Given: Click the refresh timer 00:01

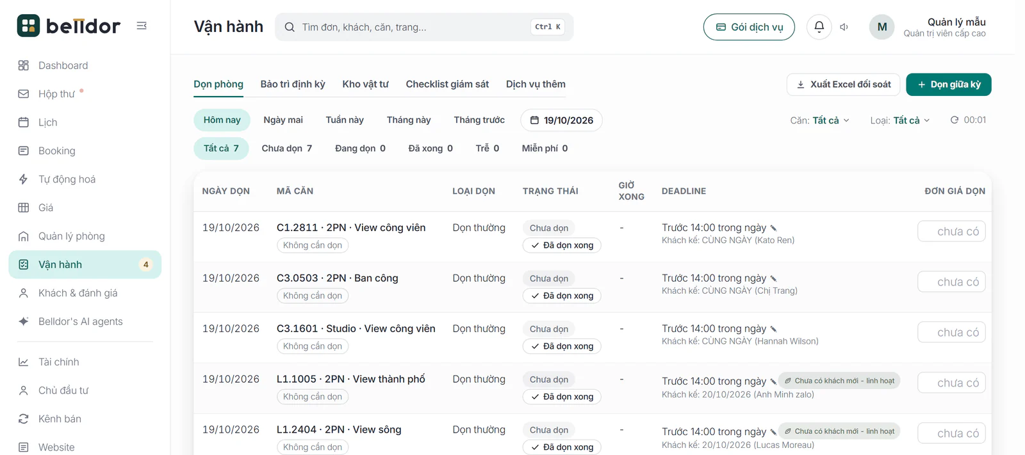Looking at the screenshot, I should [x=968, y=120].
